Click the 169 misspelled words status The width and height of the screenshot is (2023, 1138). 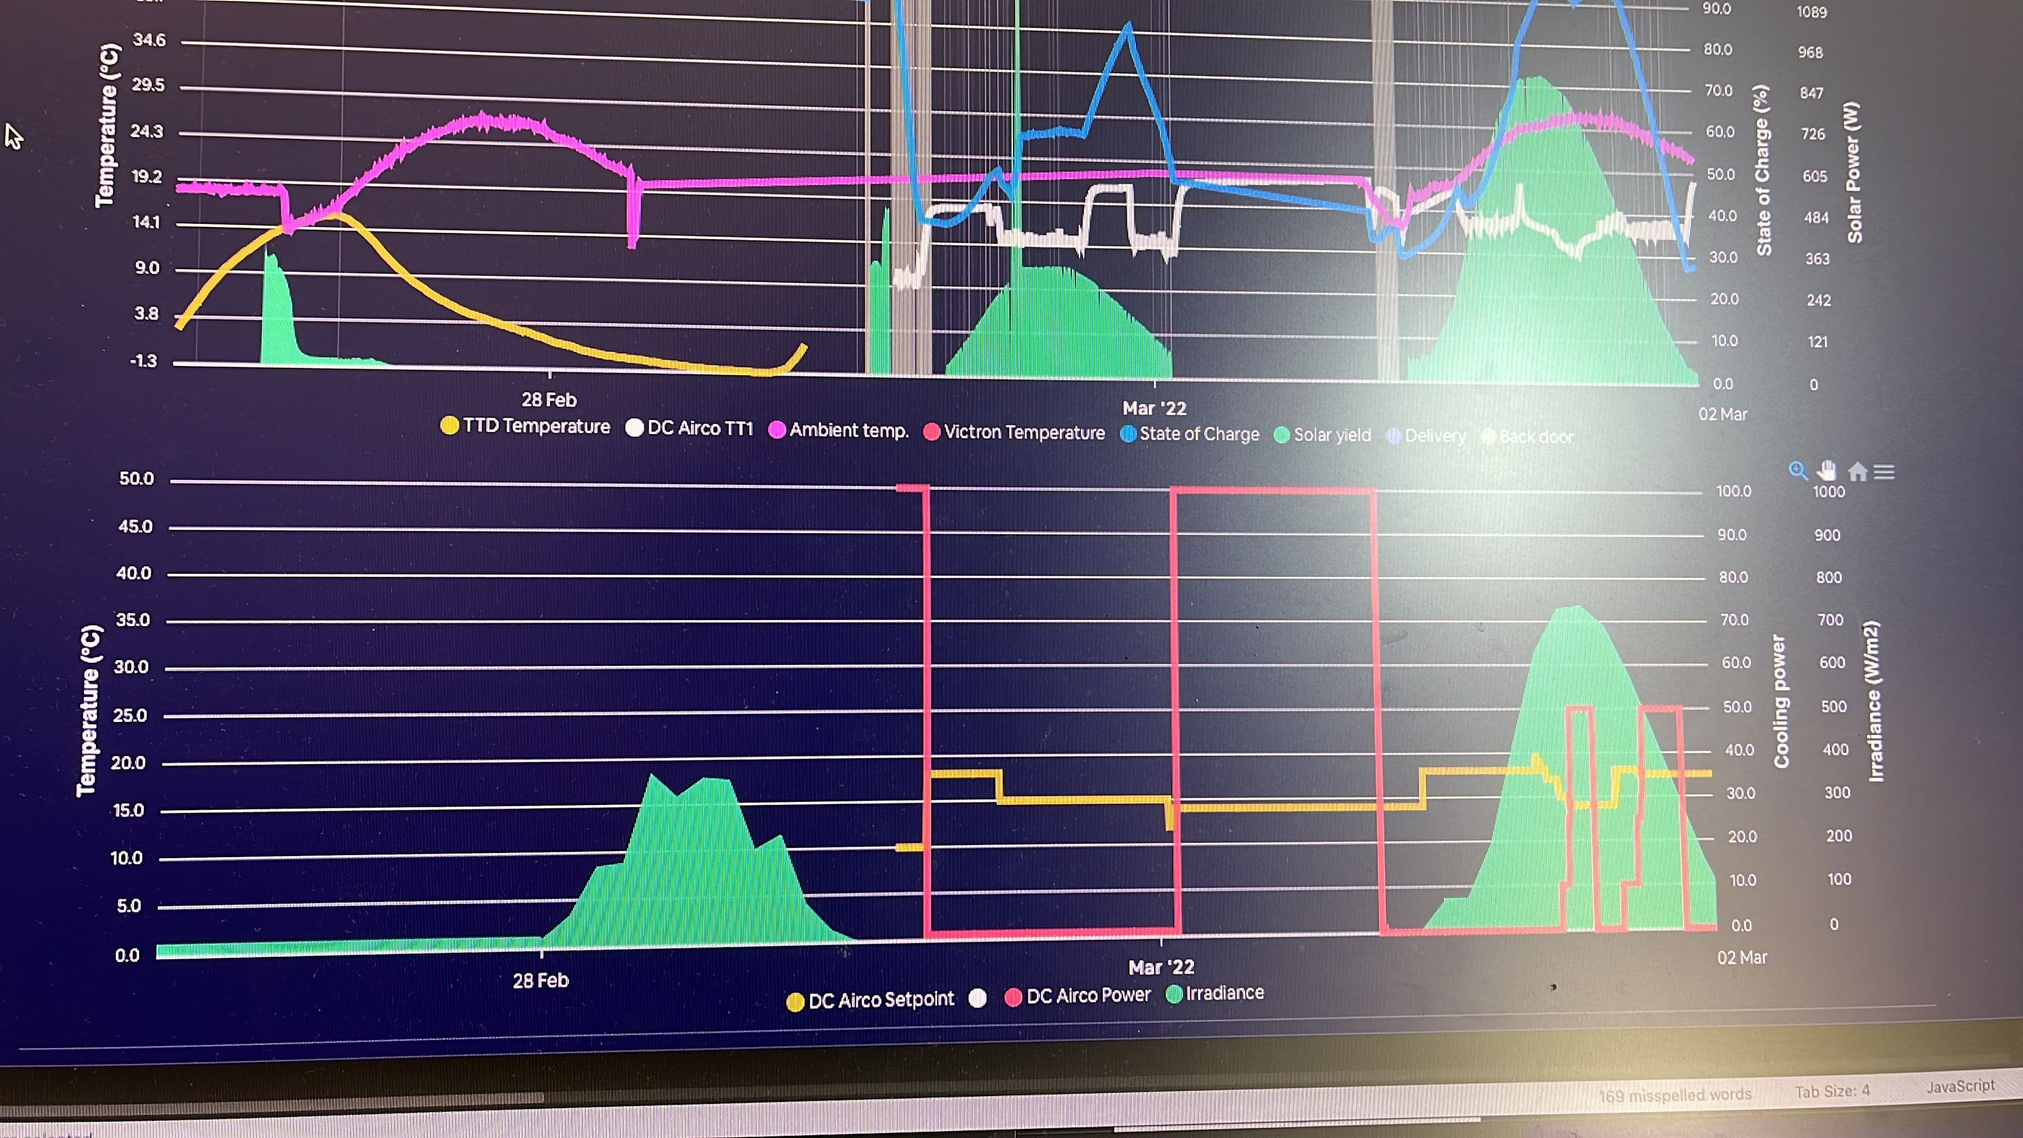pyautogui.click(x=1675, y=1094)
